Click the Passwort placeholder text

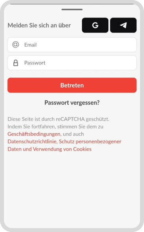(35, 63)
